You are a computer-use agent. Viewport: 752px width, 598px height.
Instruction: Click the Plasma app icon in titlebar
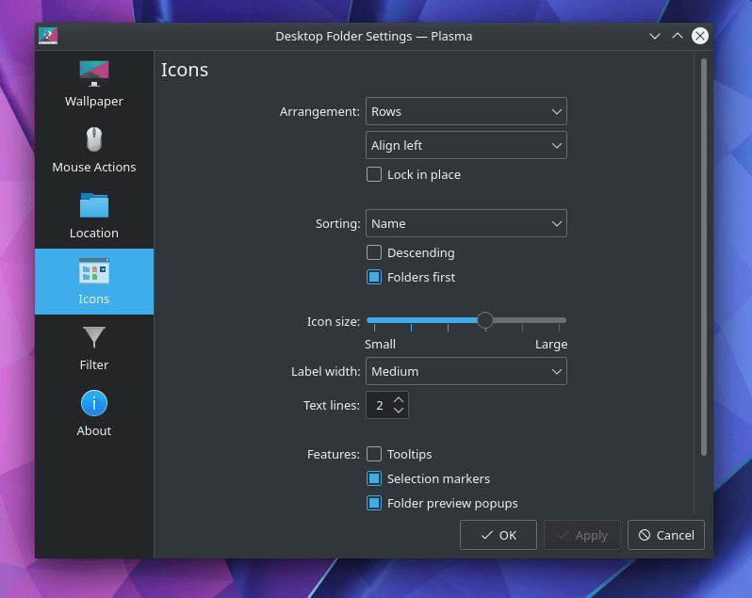(49, 36)
